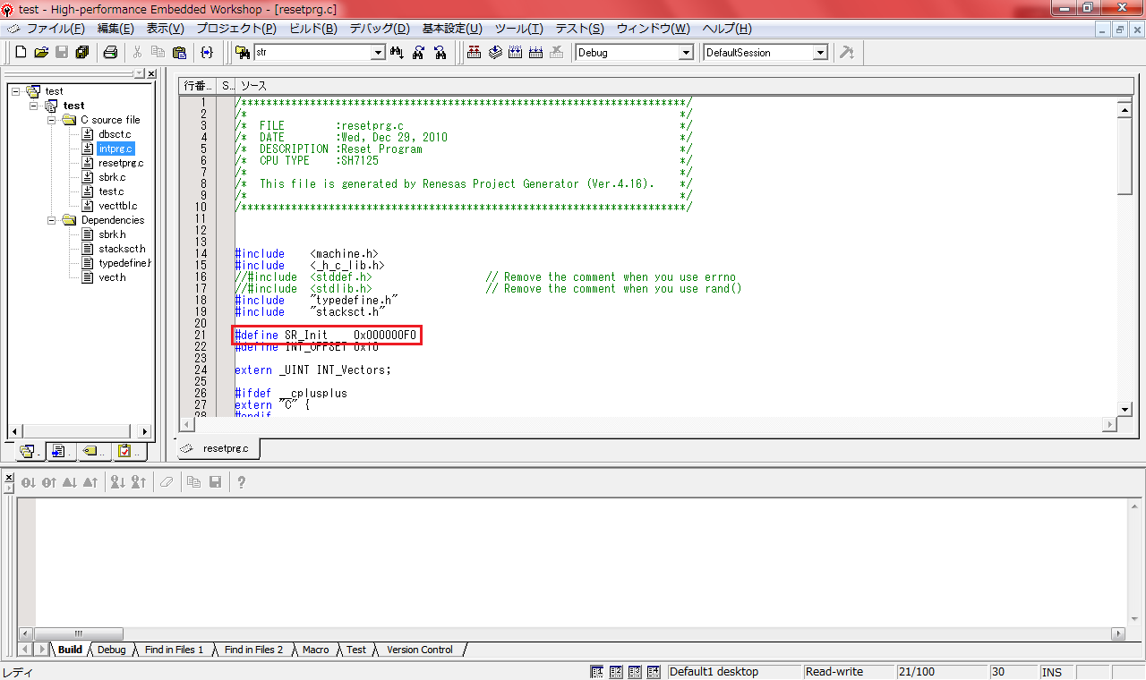Open the ウィンドウ(W) menu
Viewport: 1146px width, 680px height.
click(x=654, y=29)
